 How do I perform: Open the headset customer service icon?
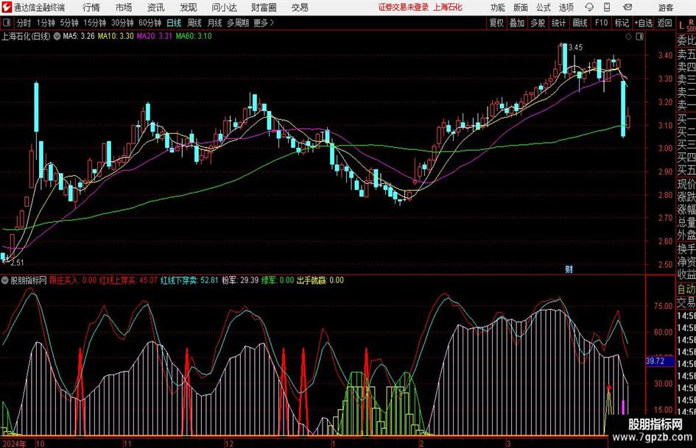click(x=589, y=7)
